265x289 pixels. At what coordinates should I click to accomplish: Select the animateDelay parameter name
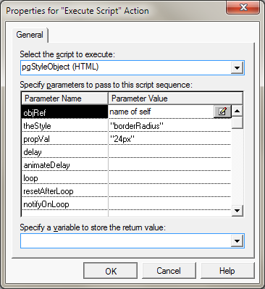[x=47, y=165]
